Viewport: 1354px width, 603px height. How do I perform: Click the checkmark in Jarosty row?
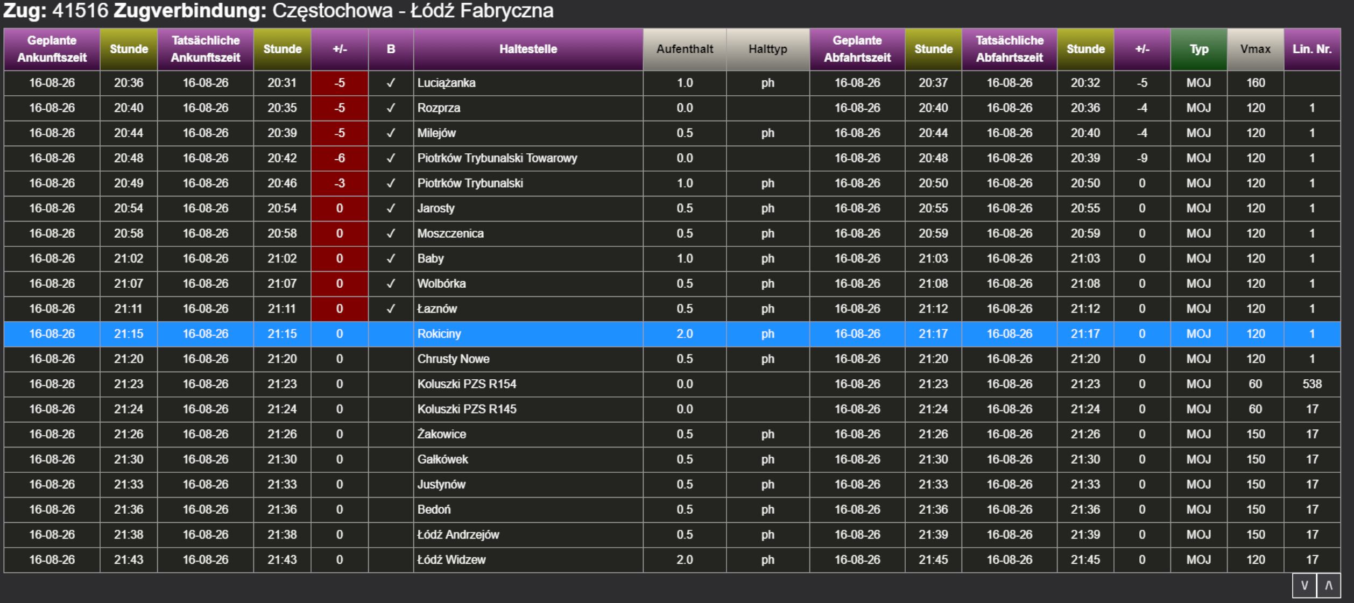(x=391, y=208)
